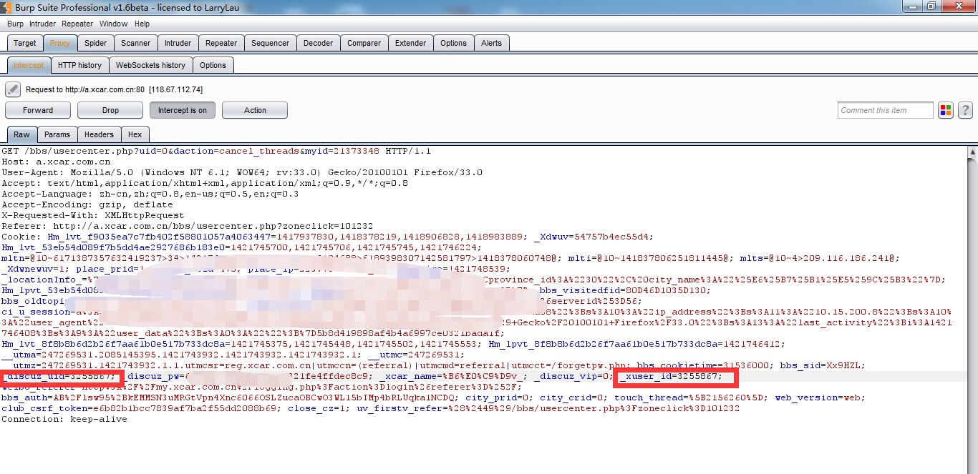Switch to the Decoder tab

click(x=318, y=43)
